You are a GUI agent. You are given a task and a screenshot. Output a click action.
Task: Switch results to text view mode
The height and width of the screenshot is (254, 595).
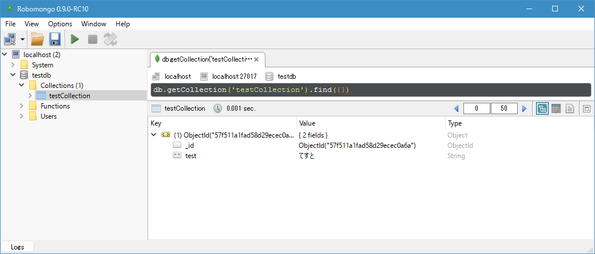pyautogui.click(x=570, y=108)
